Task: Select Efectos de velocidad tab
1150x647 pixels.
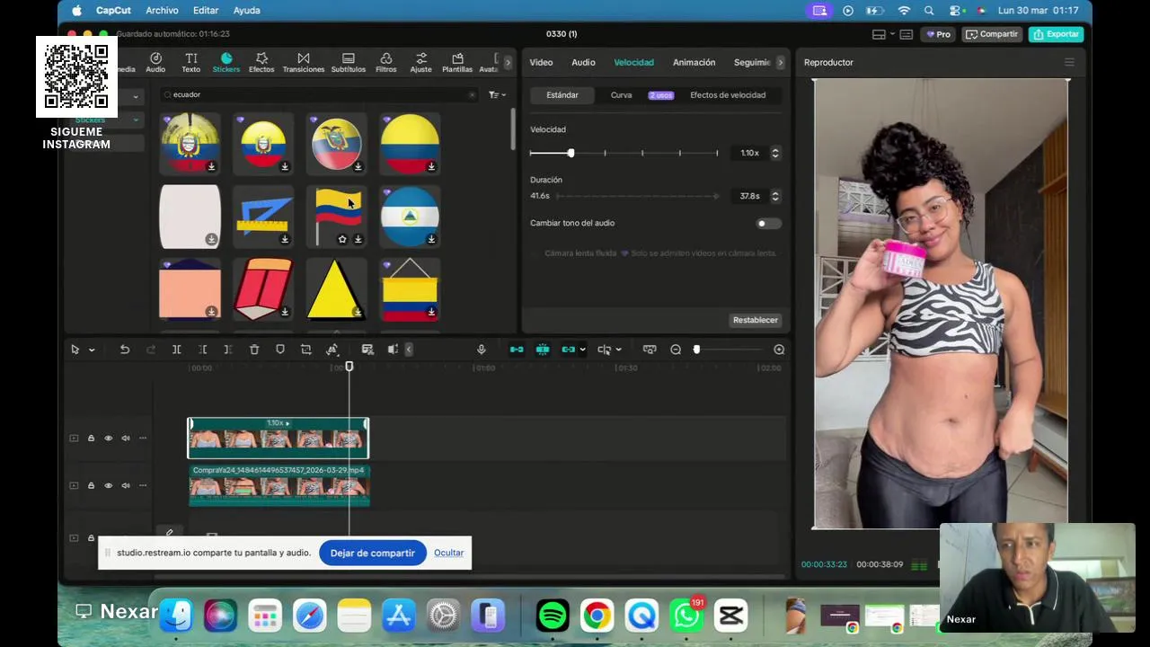Action: (x=728, y=94)
